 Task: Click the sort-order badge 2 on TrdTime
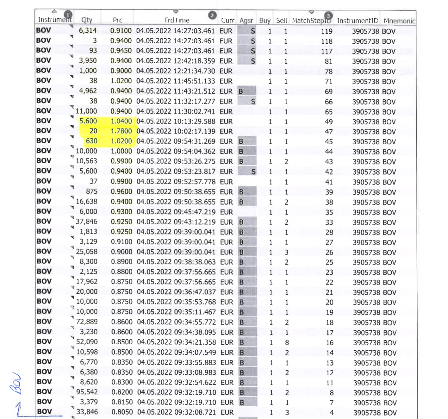click(x=212, y=15)
